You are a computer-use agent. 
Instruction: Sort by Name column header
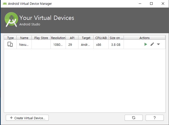24,38
